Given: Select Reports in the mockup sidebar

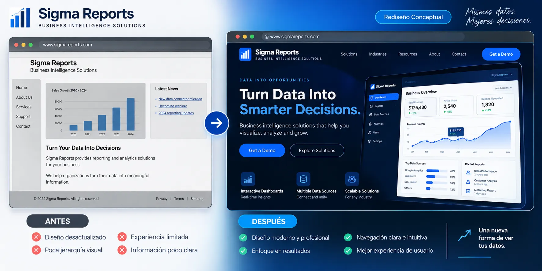Looking at the screenshot, I should 376,106.
